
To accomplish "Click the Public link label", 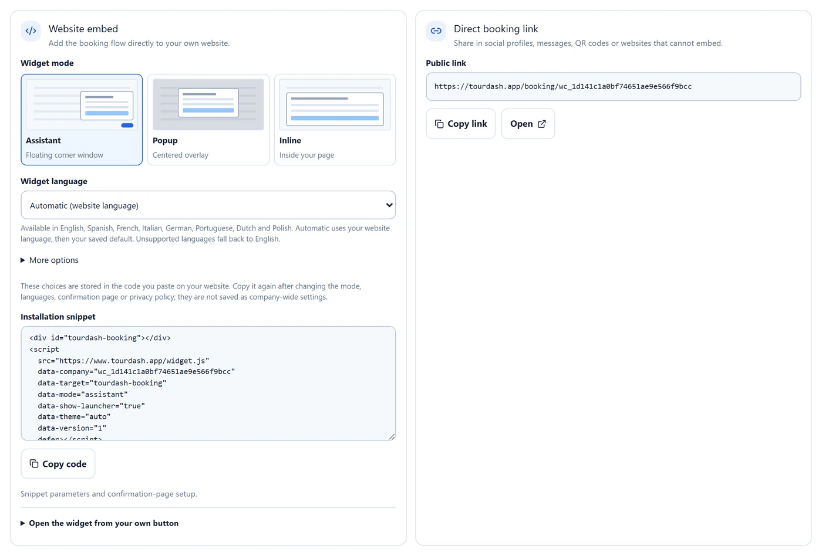I will [x=446, y=63].
